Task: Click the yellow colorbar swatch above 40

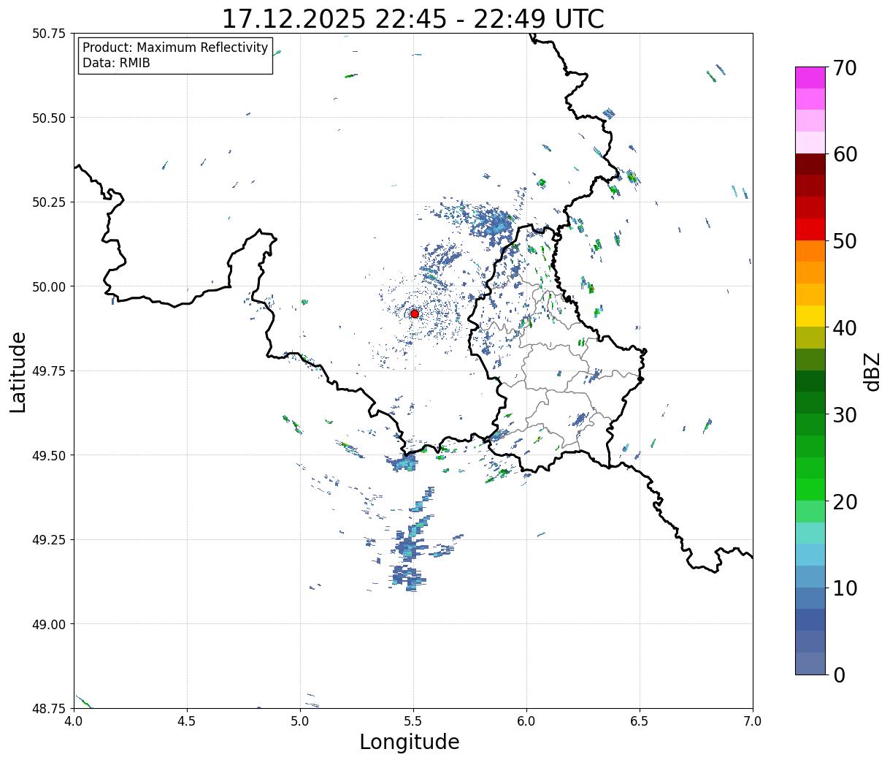Action: coord(810,316)
